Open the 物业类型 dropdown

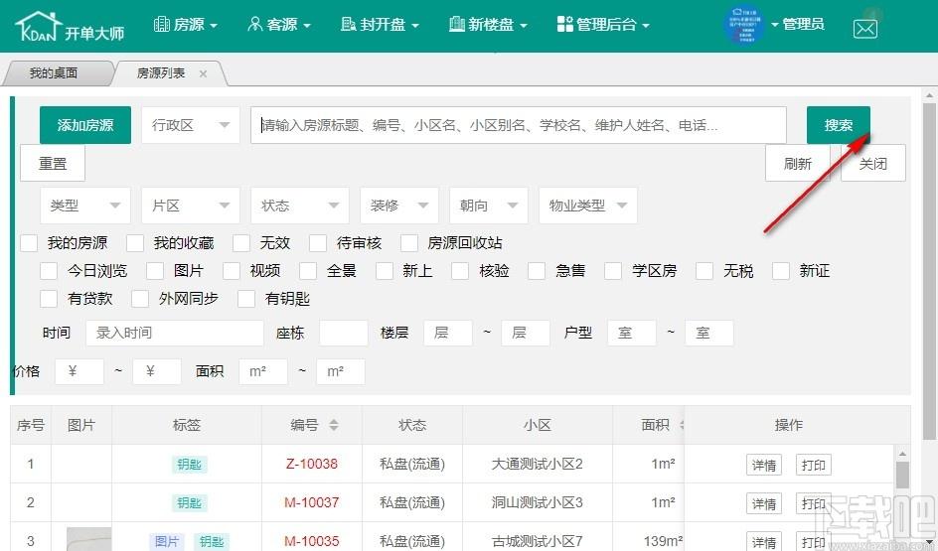(x=588, y=206)
